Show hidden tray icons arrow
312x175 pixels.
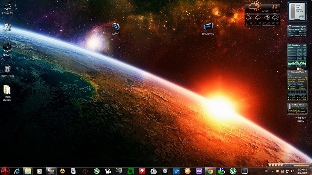click(x=272, y=171)
